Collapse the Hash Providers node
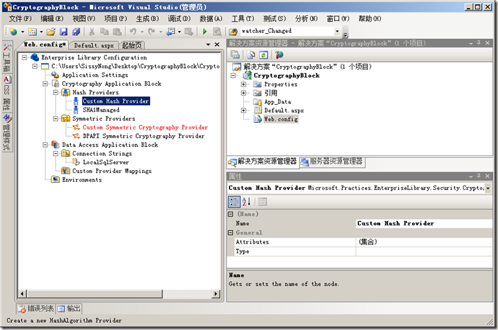Screen dimensions: 498x330 coord(56,92)
